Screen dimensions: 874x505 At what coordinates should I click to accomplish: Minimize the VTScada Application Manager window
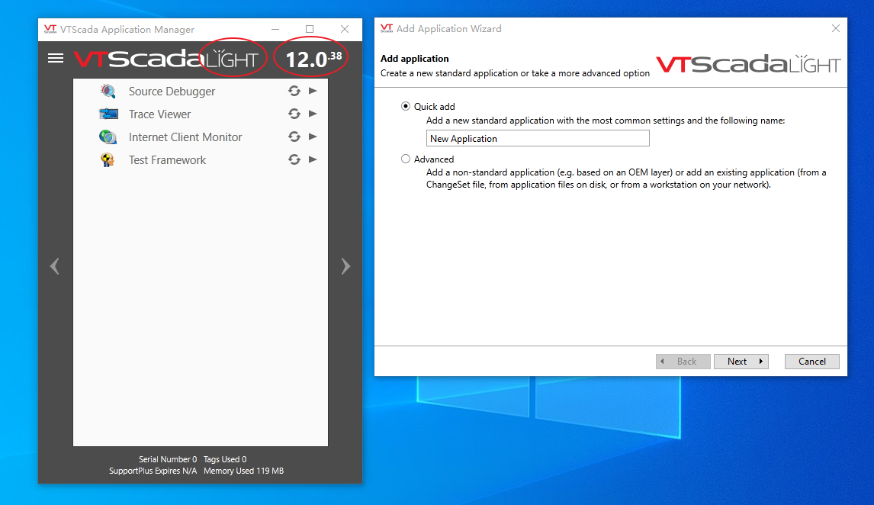pos(275,29)
